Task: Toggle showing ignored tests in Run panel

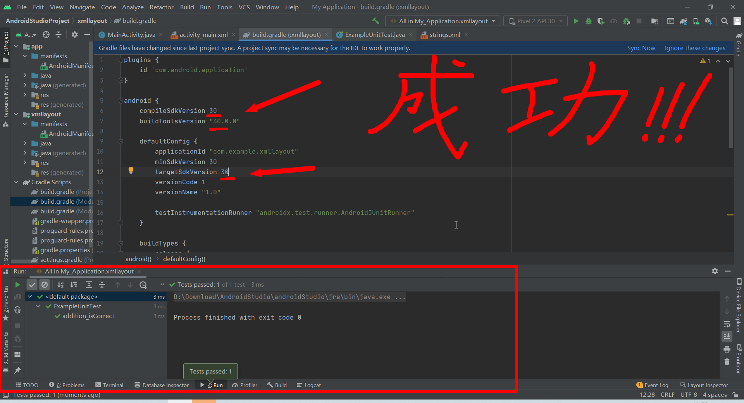Action: (x=45, y=284)
